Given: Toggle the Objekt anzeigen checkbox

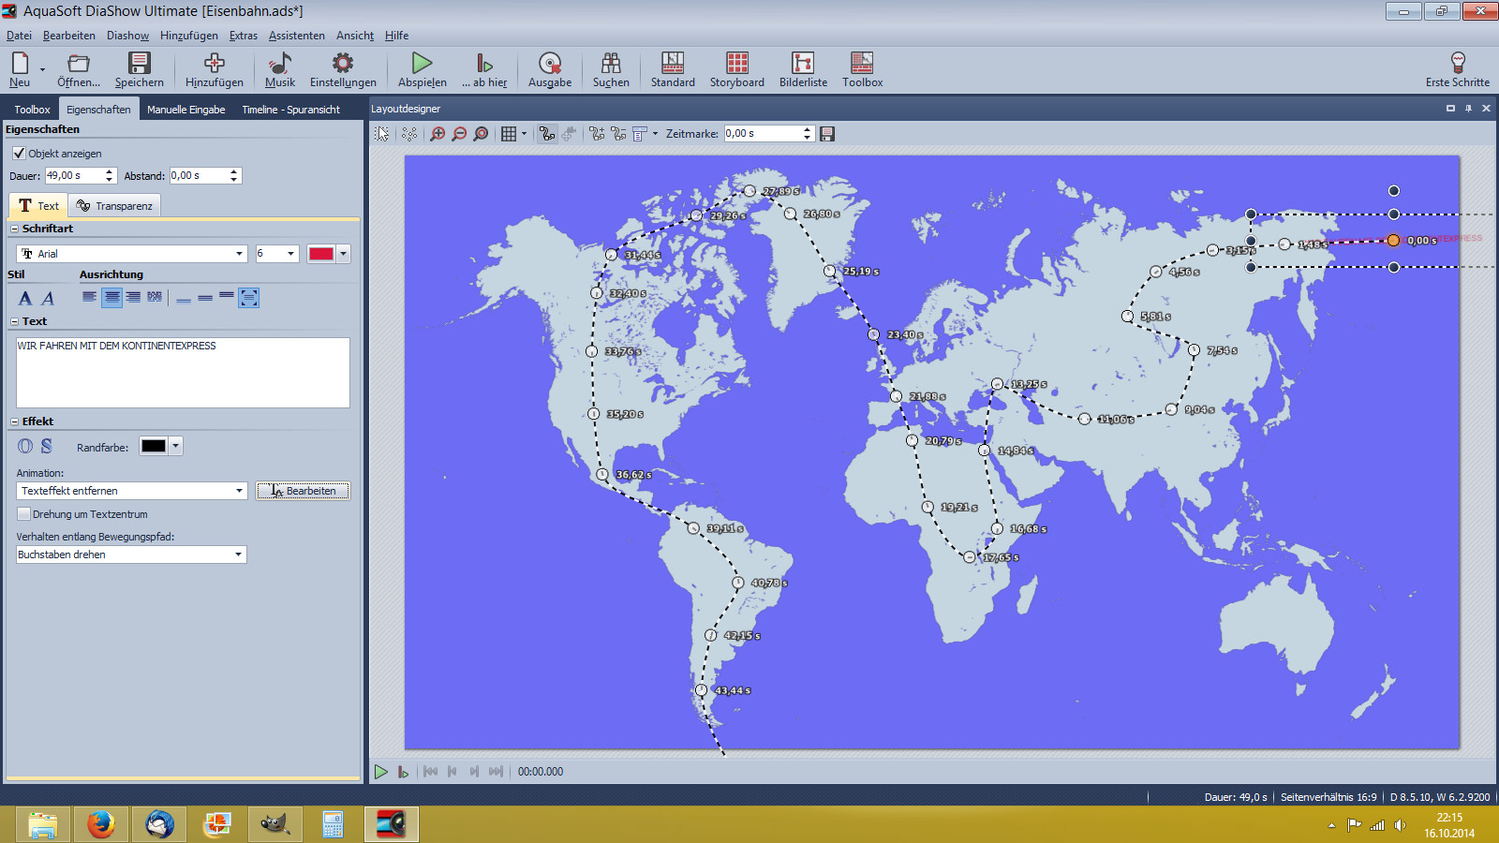Looking at the screenshot, I should pos(19,154).
